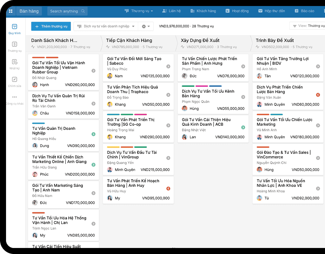
Task: Open the Khách hàng section
Action: click(203, 10)
